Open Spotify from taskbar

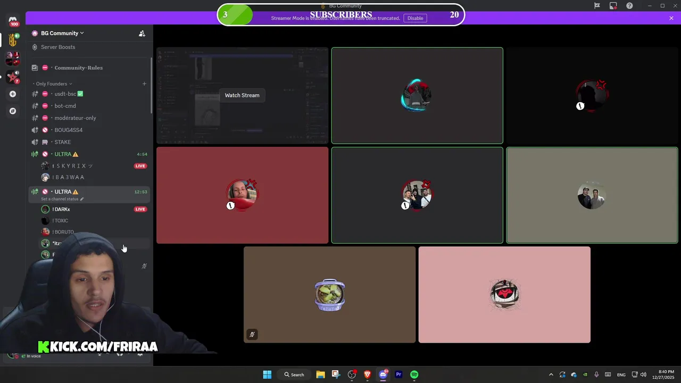(414, 374)
